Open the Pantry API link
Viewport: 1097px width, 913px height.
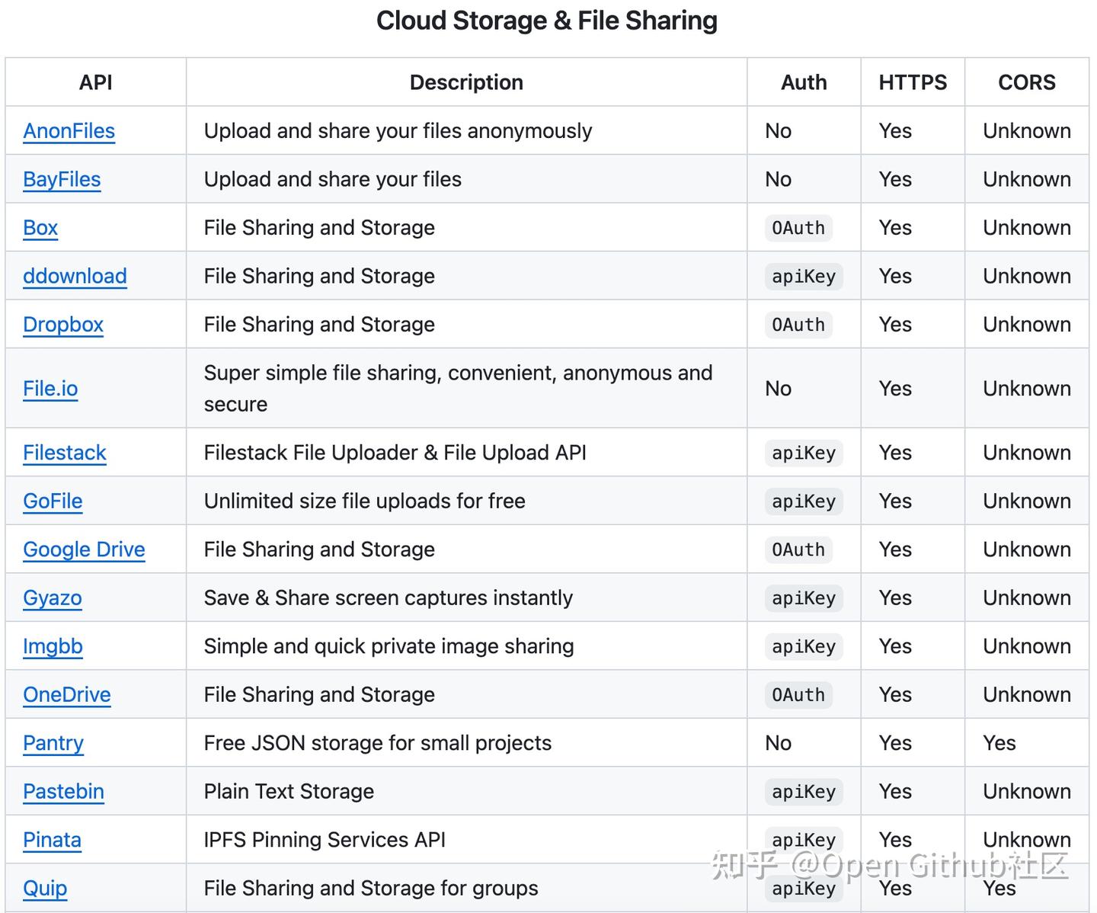(53, 743)
